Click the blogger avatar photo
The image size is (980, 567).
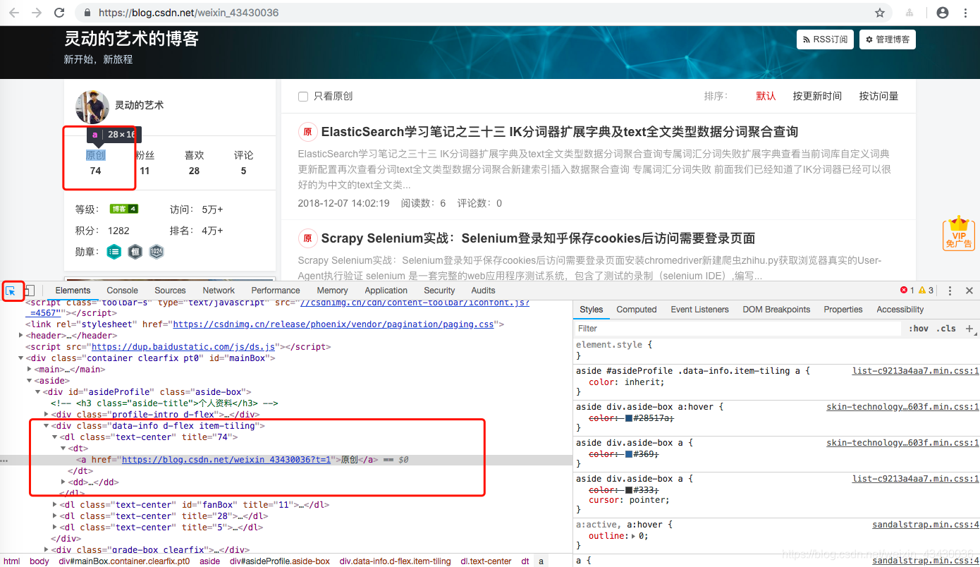coord(92,107)
